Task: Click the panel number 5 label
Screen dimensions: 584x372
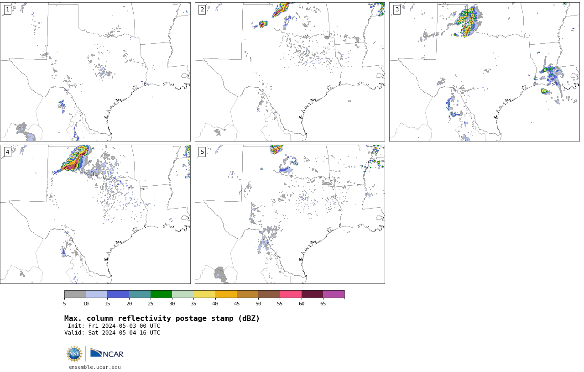Action: click(x=202, y=152)
